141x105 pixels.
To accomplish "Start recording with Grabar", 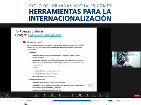I will (73, 95).
